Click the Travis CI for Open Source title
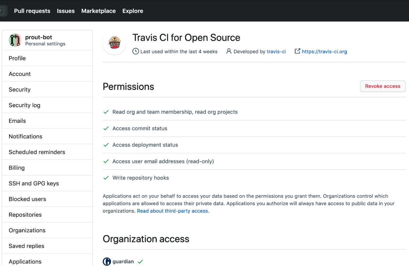409x266 pixels. coord(186,38)
